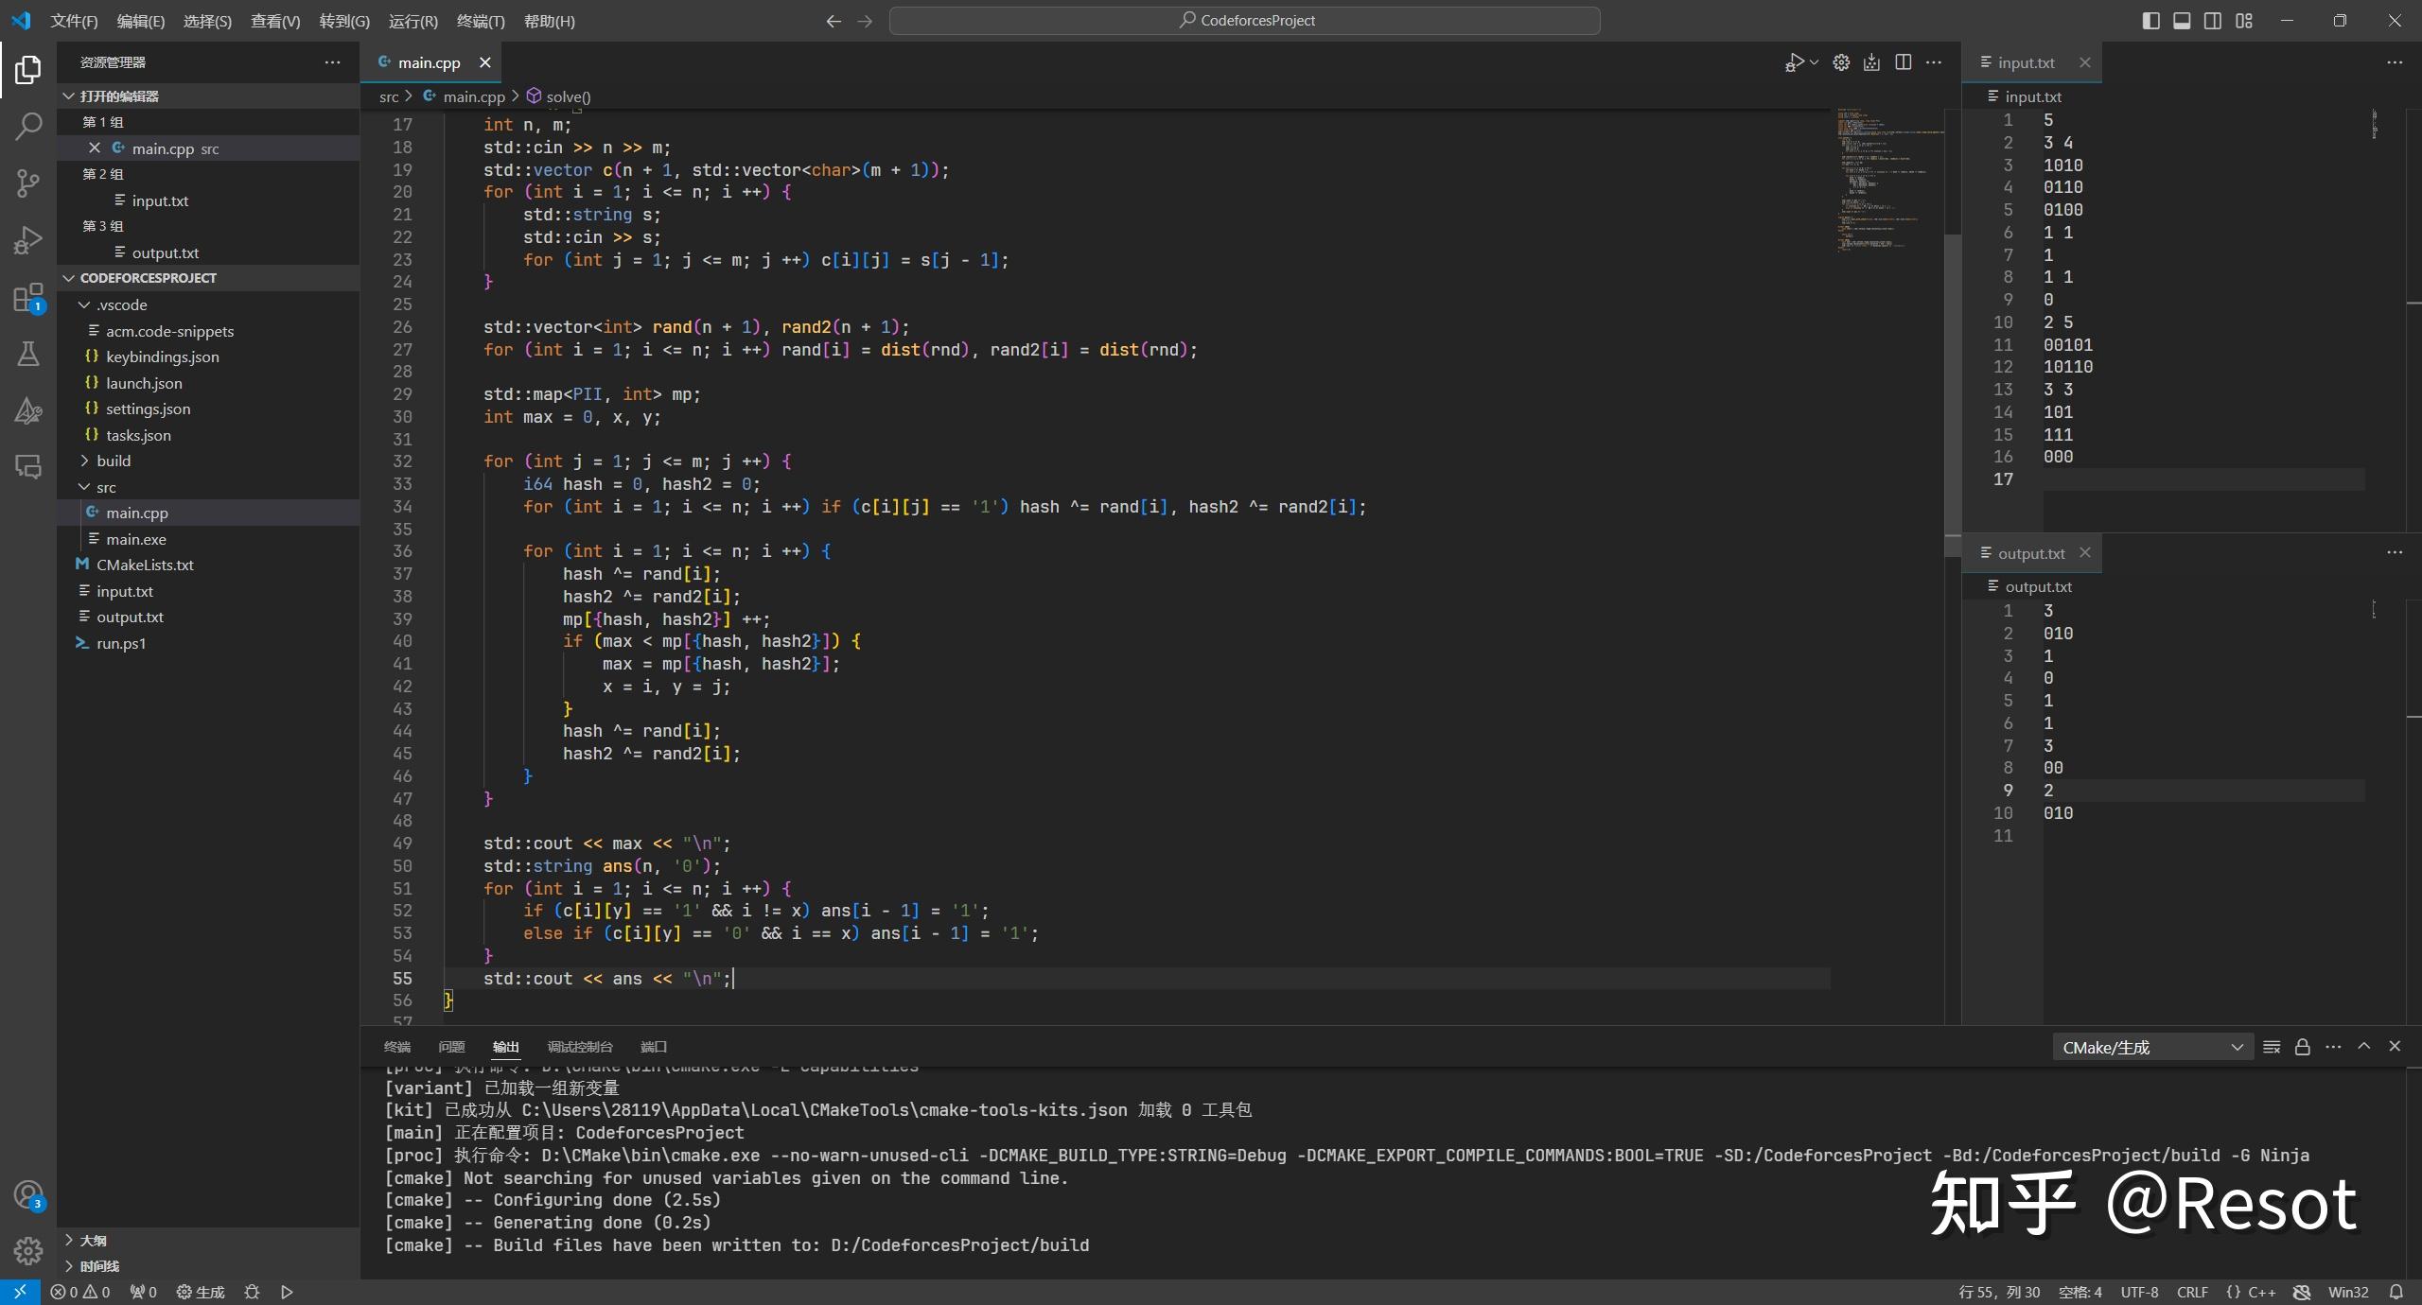This screenshot has width=2422, height=1305.
Task: Open the Testing beaker view
Action: click(27, 354)
